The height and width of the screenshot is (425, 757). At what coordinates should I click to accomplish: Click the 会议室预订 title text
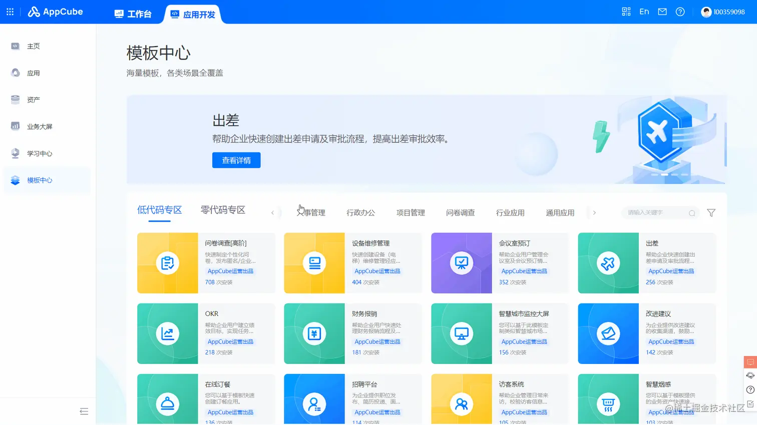[514, 243]
